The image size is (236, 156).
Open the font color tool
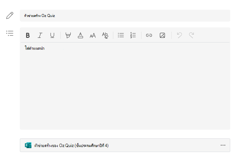(x=80, y=35)
